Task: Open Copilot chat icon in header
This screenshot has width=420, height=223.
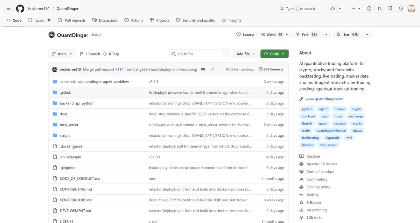Action: (x=332, y=8)
